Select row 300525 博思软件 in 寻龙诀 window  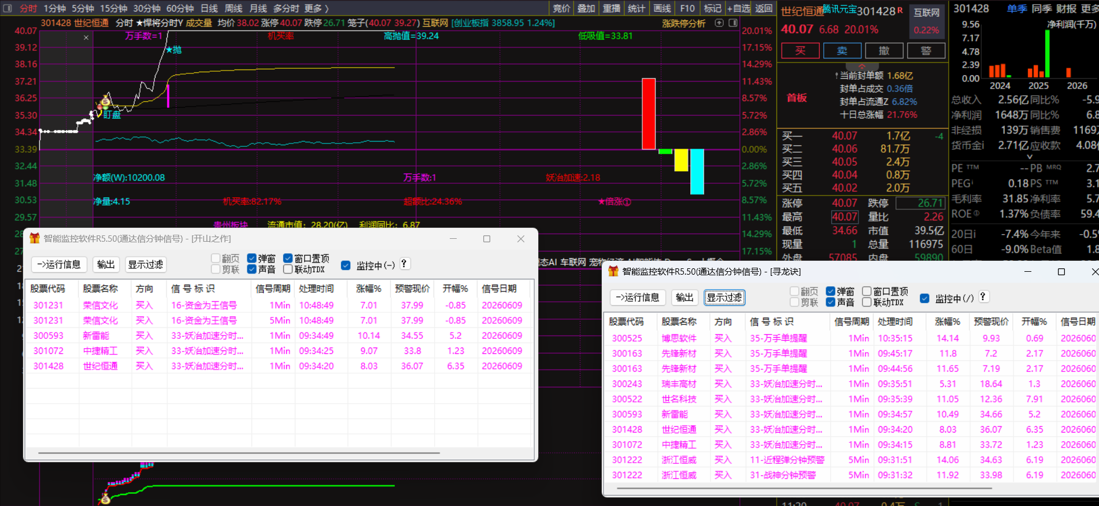coord(852,338)
